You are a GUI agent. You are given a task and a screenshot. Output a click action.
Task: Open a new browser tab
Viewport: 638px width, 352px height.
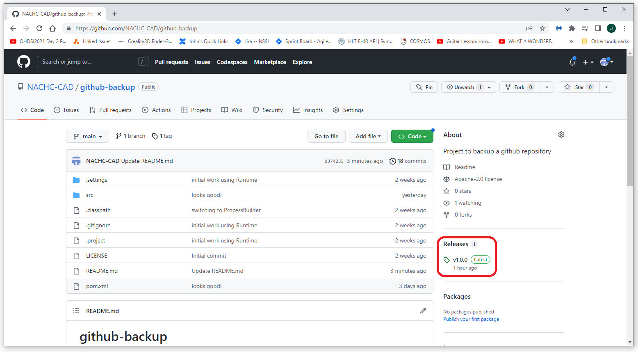[115, 14]
